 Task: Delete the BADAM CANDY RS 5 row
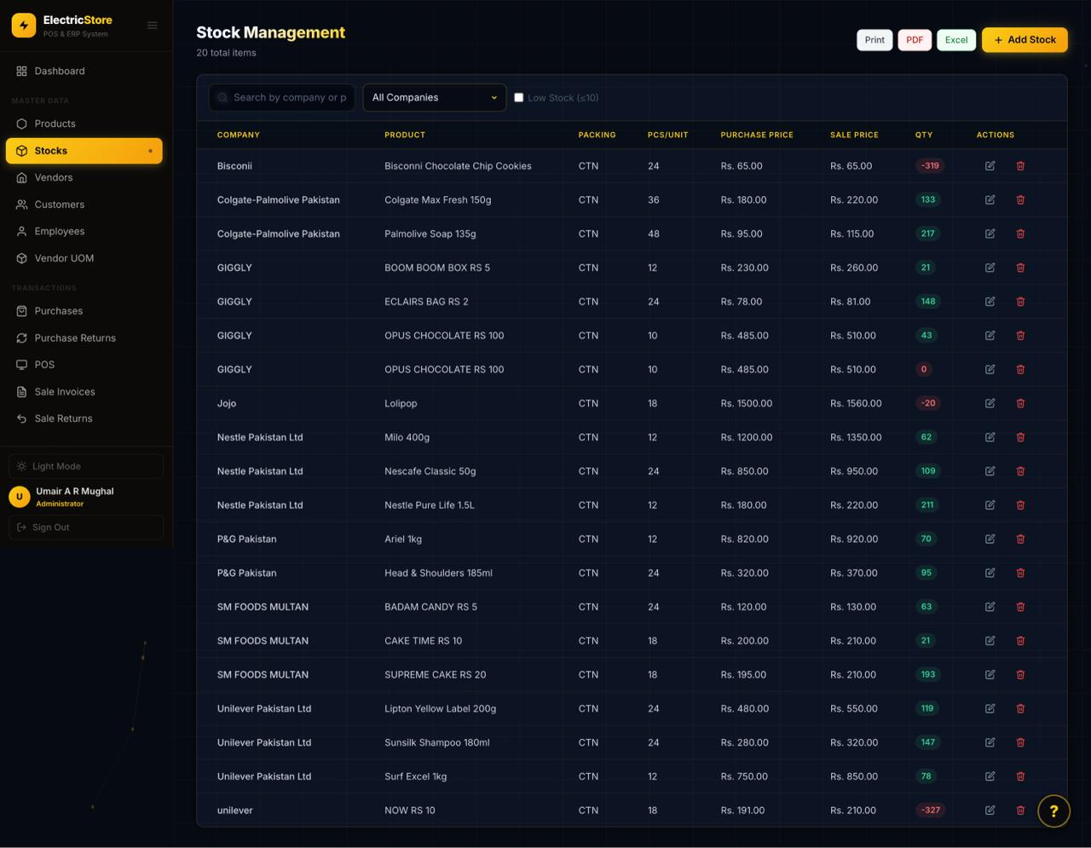(1020, 607)
